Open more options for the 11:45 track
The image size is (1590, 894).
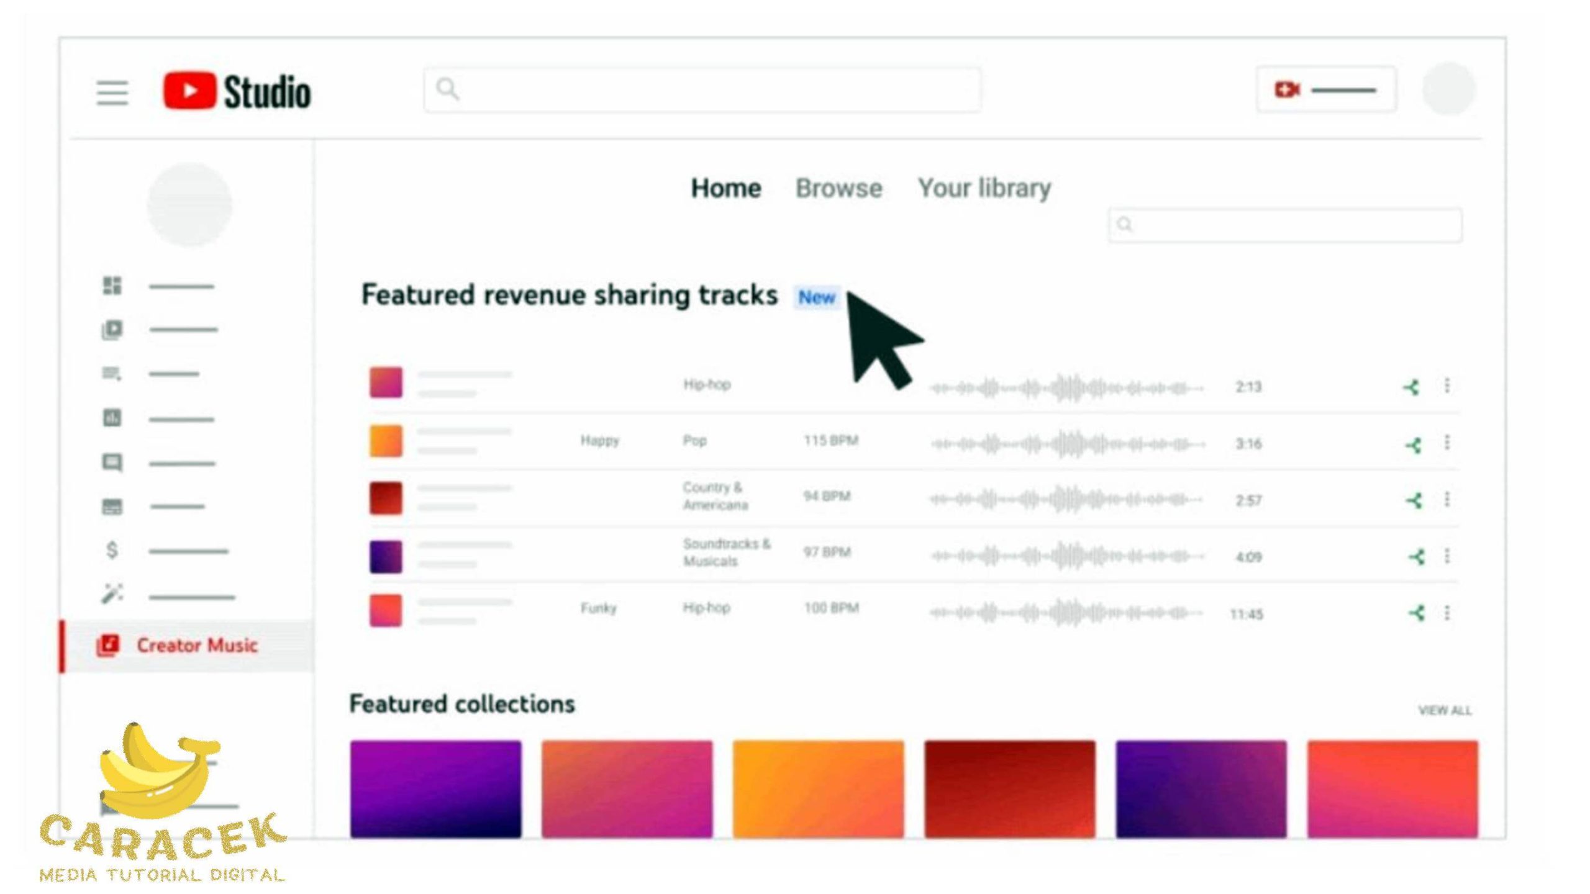(1447, 613)
